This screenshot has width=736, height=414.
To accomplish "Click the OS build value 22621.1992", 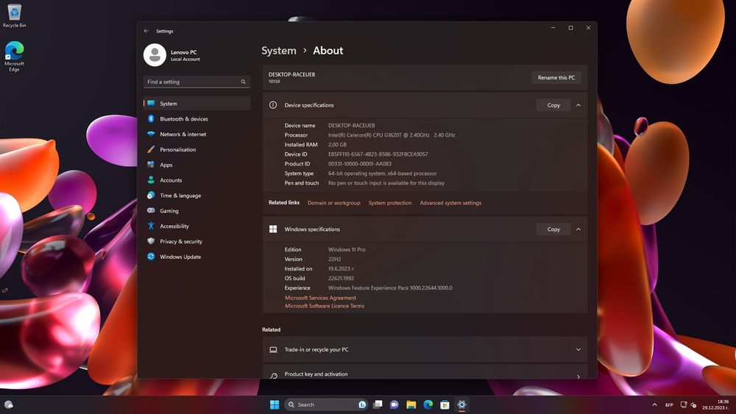I will (x=341, y=279).
